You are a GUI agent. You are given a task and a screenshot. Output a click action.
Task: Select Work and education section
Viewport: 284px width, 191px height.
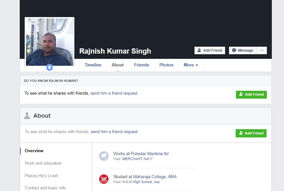(x=43, y=163)
